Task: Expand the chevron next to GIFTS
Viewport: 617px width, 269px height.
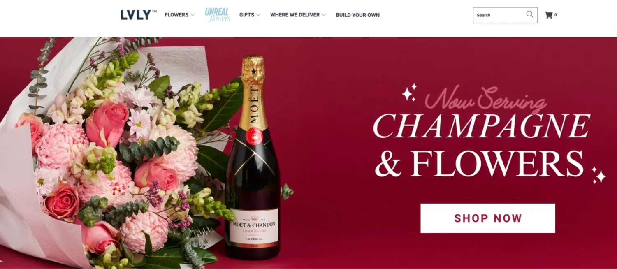Action: coord(258,15)
